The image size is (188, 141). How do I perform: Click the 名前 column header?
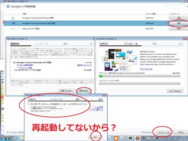click(25, 14)
